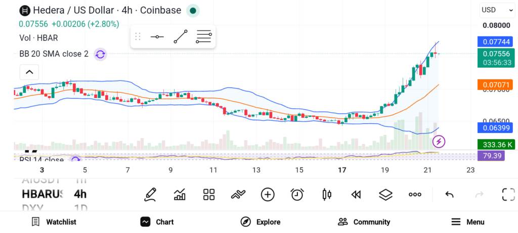Open the three-dots more options menu

point(415,195)
